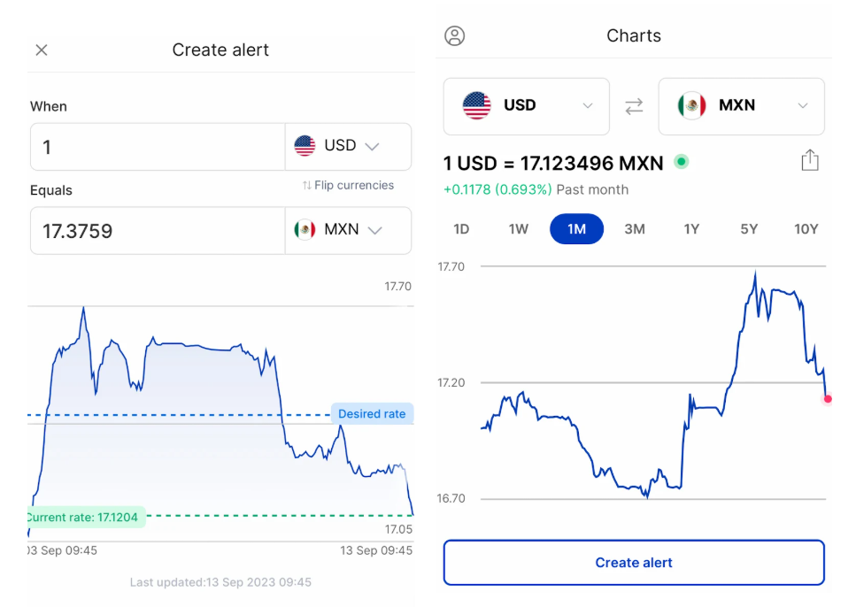This screenshot has height=607, width=856.
Task: Flip currencies in the alert form
Action: point(348,186)
